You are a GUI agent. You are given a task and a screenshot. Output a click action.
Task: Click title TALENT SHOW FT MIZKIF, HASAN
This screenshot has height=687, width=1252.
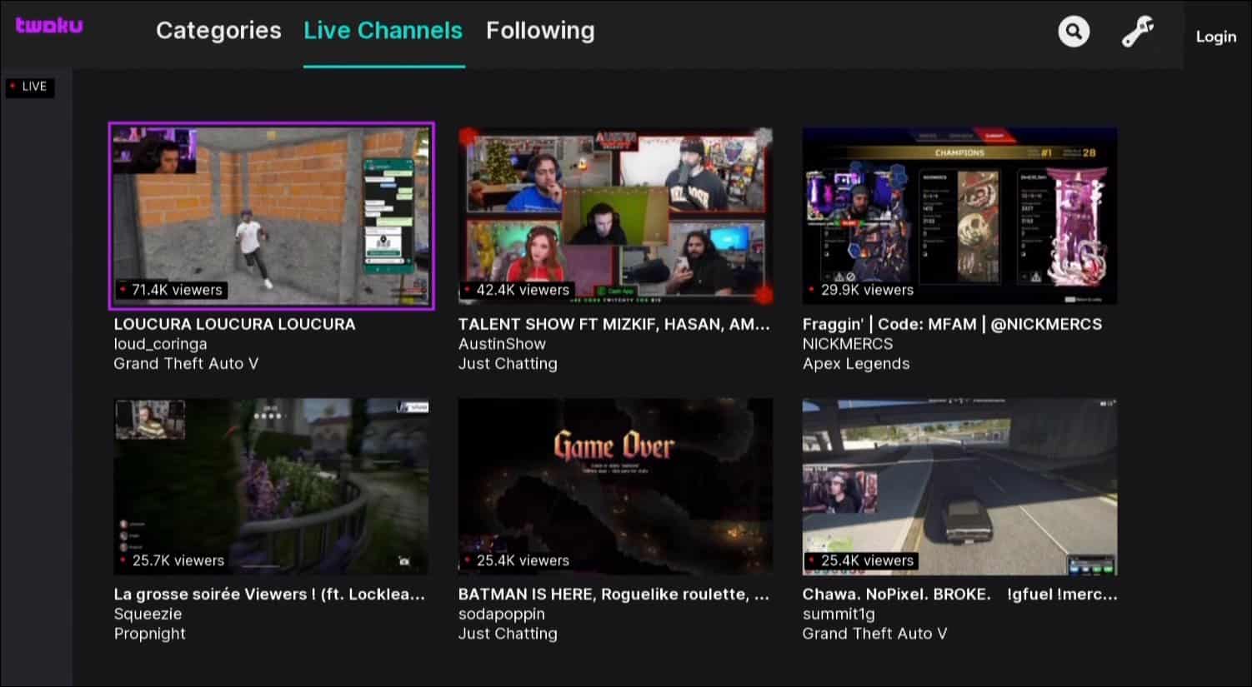613,324
